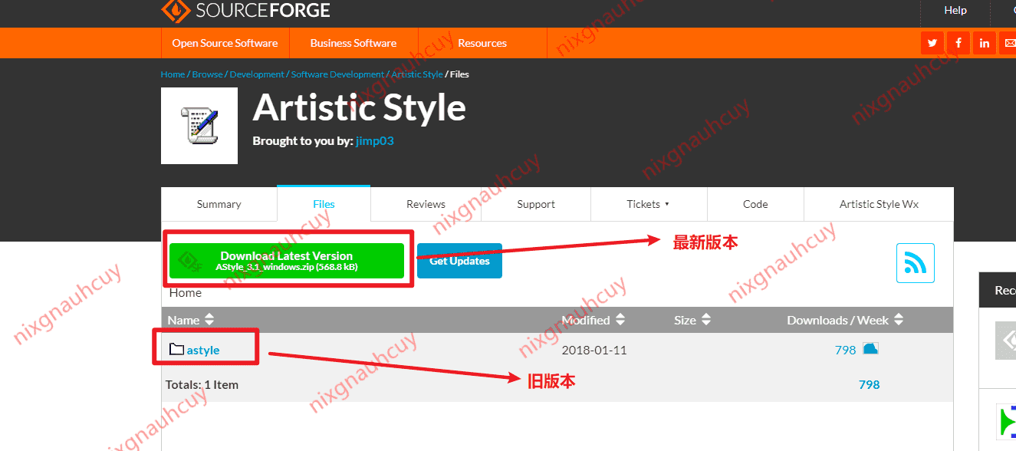This screenshot has width=1016, height=451.
Task: Click the astyle folder icon
Action: (176, 349)
